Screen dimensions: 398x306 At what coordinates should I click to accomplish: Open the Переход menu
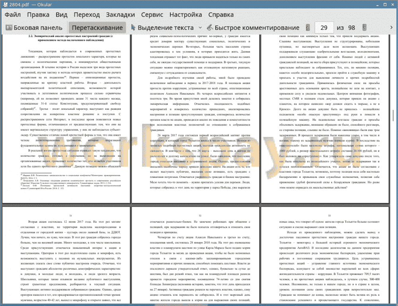coord(86,15)
